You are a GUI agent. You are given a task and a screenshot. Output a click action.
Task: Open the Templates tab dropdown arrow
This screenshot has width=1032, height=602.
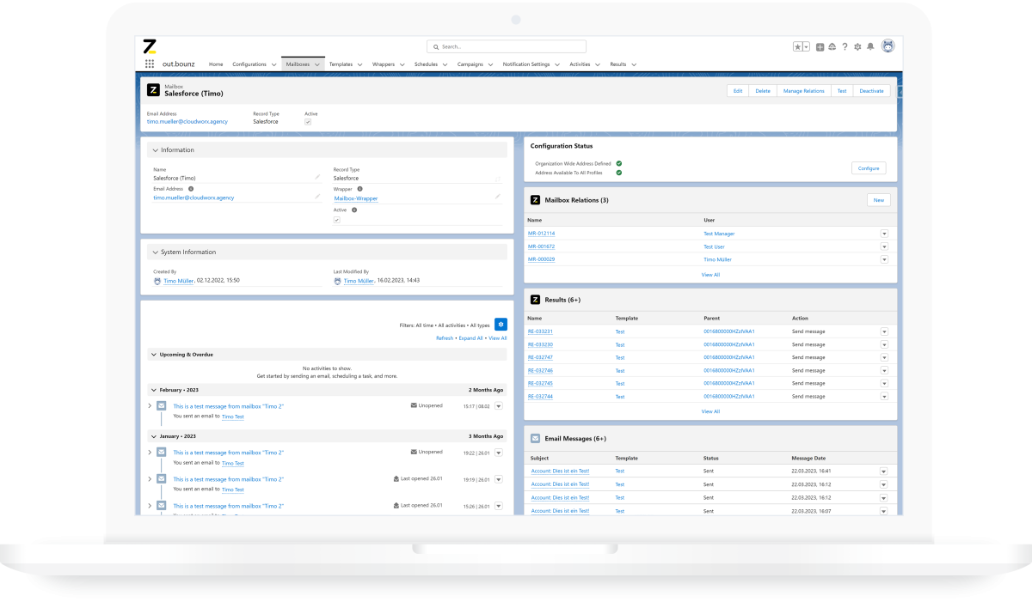[x=359, y=64]
